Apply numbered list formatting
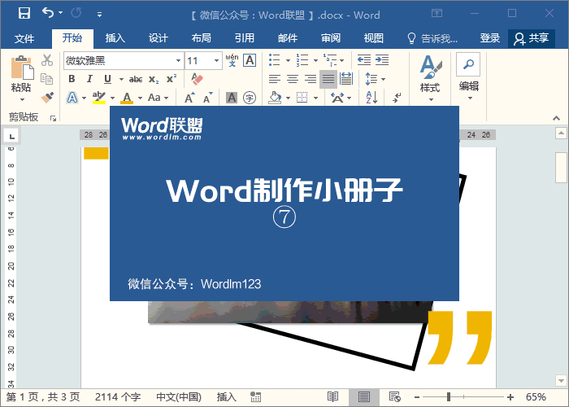The height and width of the screenshot is (407, 569). tap(302, 60)
